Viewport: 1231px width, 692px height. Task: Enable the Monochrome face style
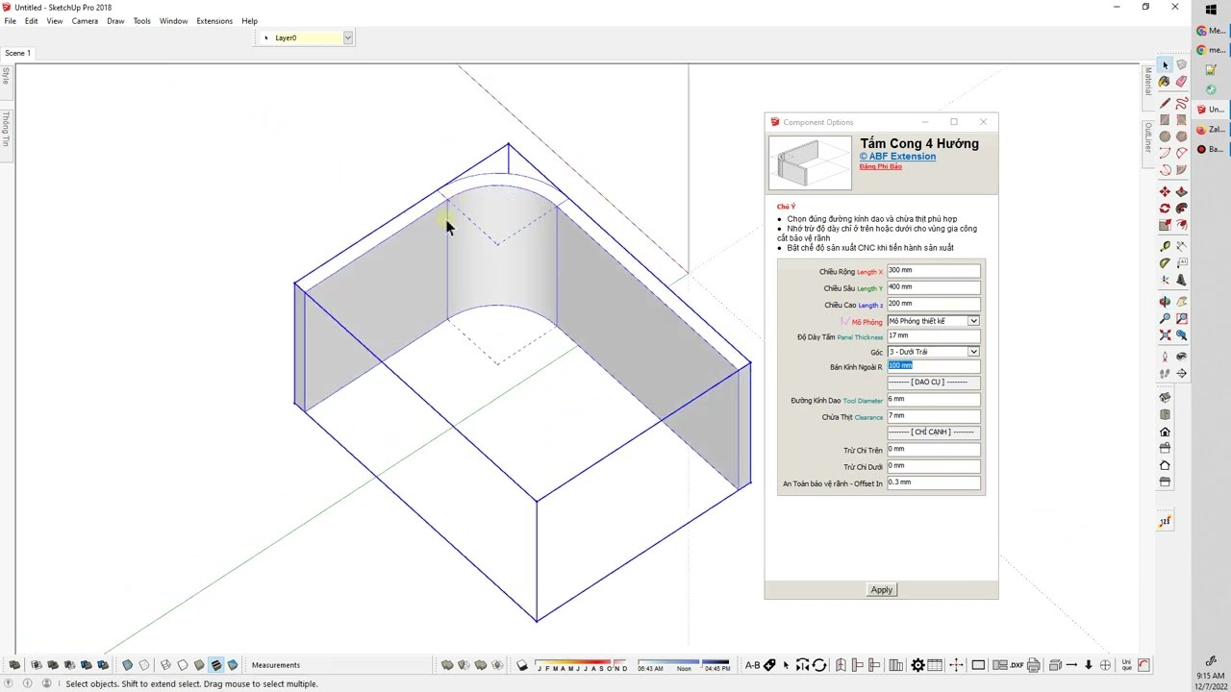[232, 665]
